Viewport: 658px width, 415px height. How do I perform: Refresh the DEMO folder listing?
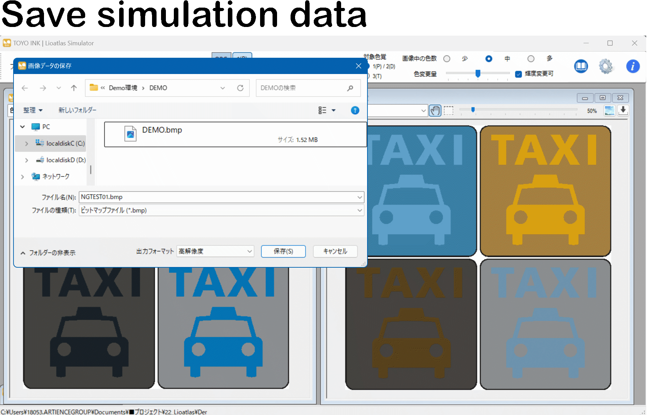pos(240,88)
